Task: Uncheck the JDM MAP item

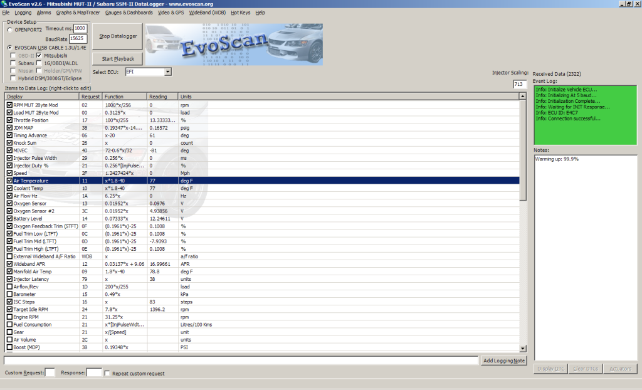Action: 9,128
